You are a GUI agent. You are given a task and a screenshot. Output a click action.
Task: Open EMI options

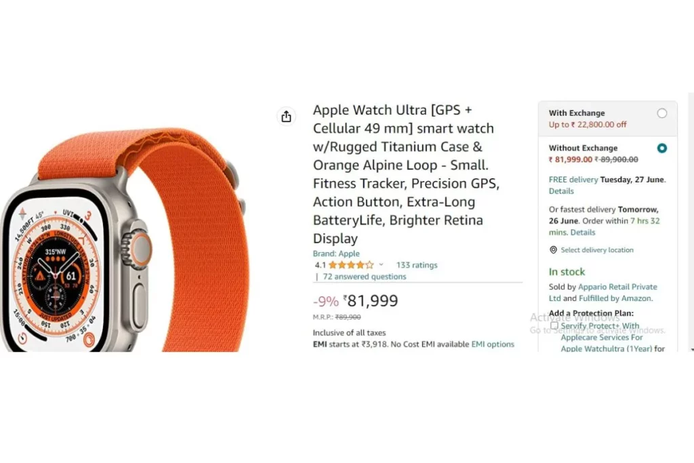[493, 344]
